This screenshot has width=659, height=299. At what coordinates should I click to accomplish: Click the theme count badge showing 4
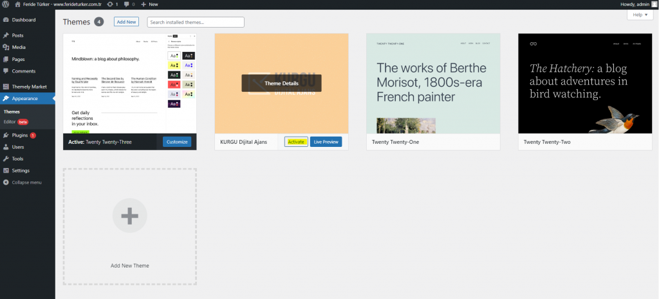click(x=98, y=22)
